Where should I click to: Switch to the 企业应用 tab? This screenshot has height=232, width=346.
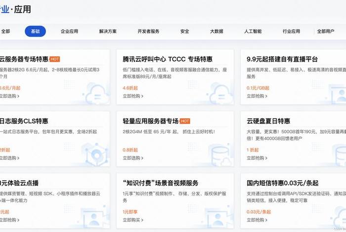[x=70, y=31]
